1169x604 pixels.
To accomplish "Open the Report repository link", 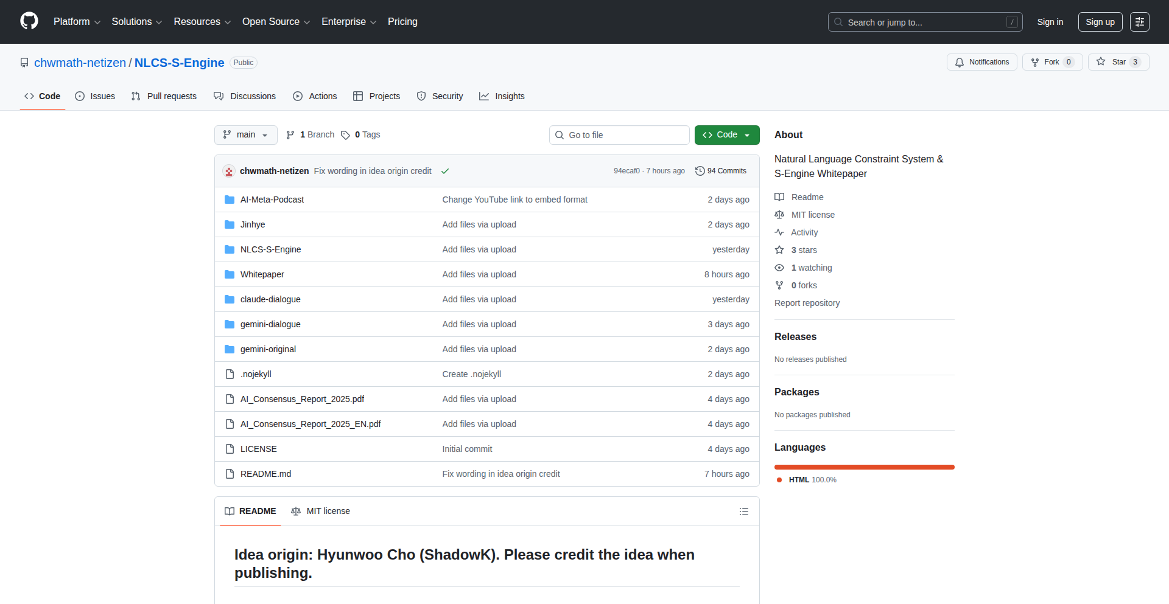I will coord(807,303).
